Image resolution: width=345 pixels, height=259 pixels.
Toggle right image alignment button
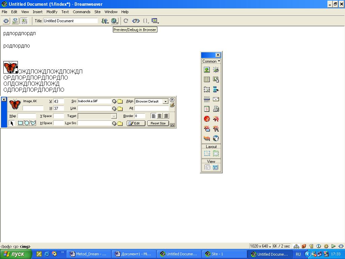coord(166,116)
